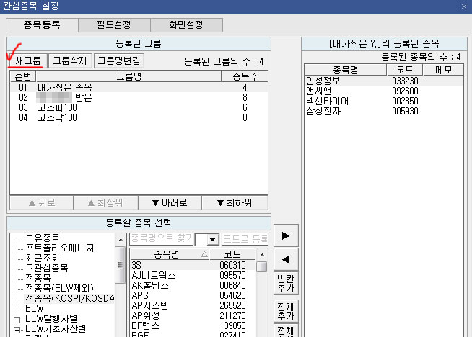Click stock list scrollbar up arrow
This screenshot has width=472, height=337.
click(262, 255)
